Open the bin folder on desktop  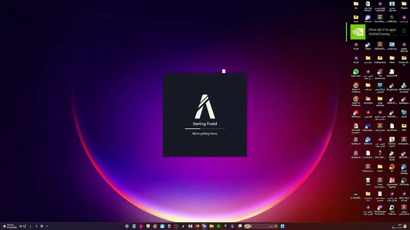(x=356, y=5)
